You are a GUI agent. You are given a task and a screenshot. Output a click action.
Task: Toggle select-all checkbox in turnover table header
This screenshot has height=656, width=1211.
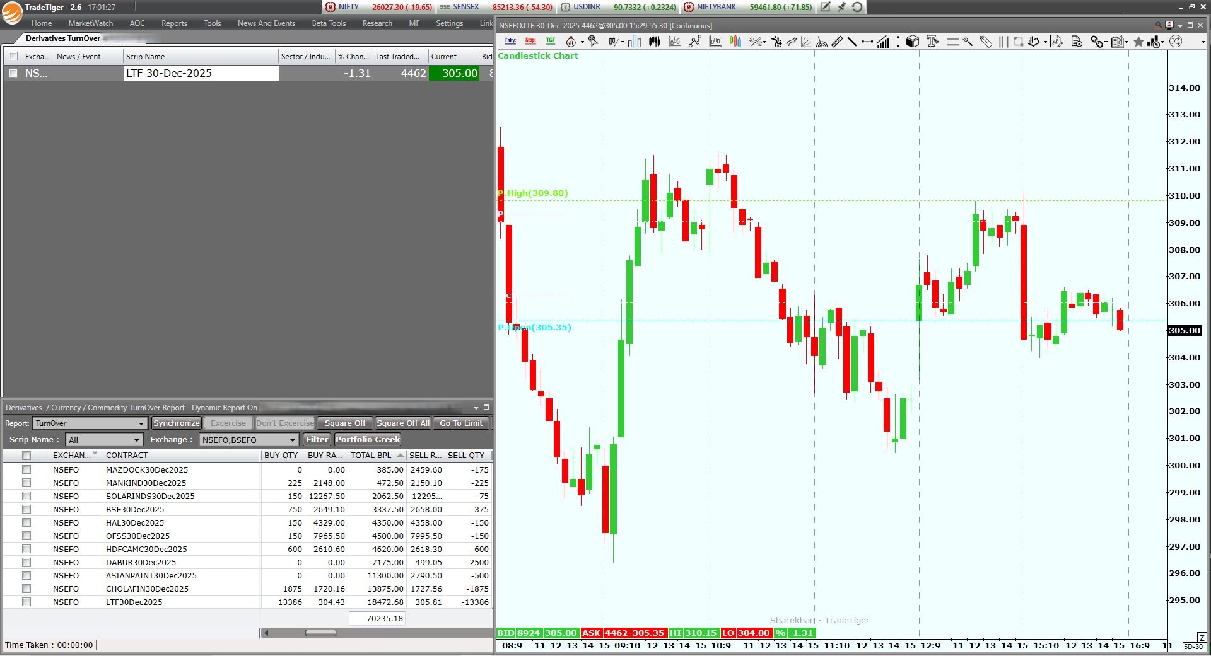point(26,455)
